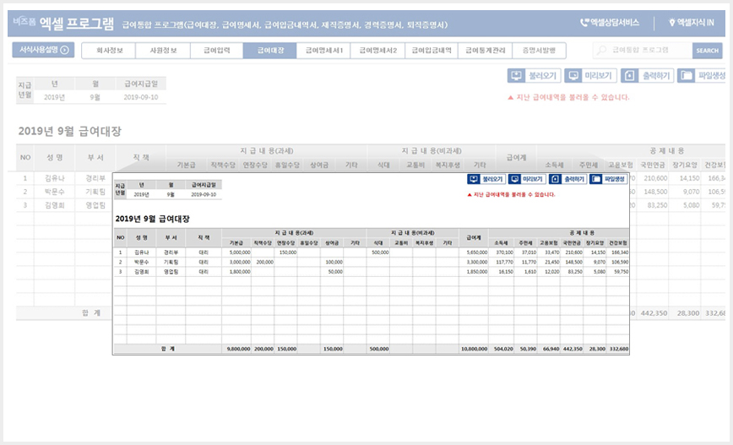Image resolution: width=733 pixels, height=445 pixels.
Task: Click faded 불러오기 button in top toolbar
Action: pos(534,76)
